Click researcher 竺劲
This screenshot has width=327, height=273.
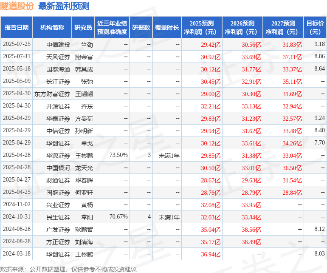pos(87,45)
